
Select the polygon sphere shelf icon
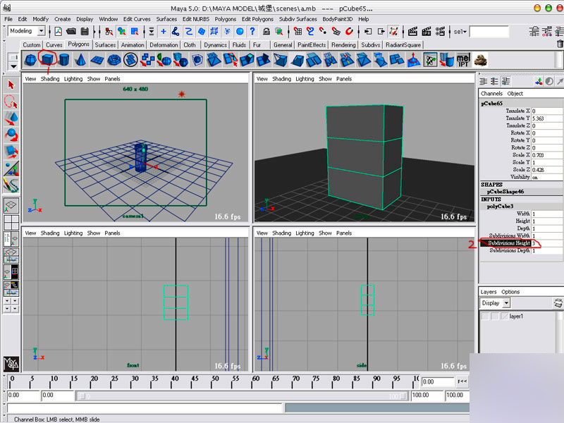point(32,60)
